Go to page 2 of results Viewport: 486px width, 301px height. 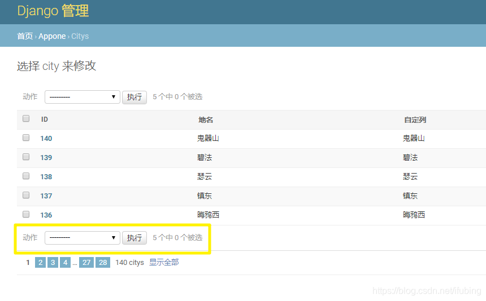(x=40, y=262)
